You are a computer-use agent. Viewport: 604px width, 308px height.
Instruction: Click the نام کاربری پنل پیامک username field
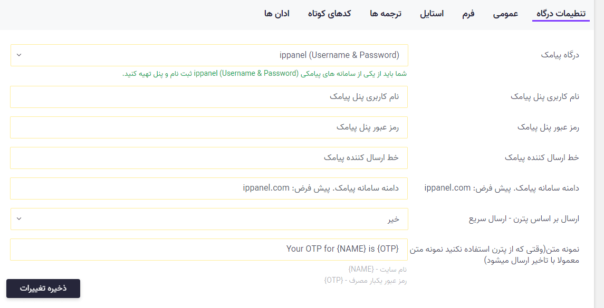(208, 97)
